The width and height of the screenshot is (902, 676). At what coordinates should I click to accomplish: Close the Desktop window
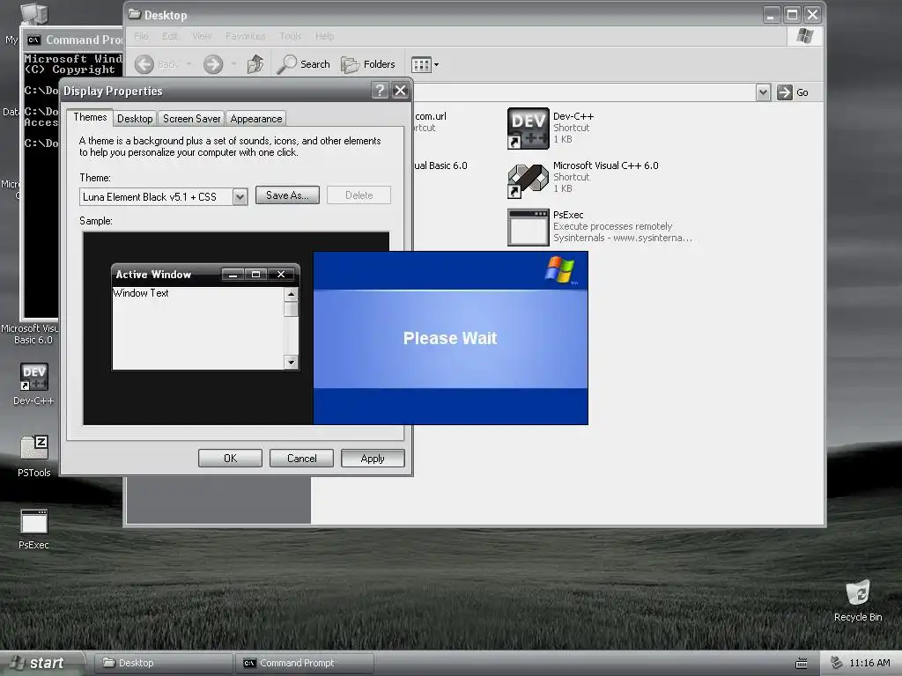coord(812,14)
